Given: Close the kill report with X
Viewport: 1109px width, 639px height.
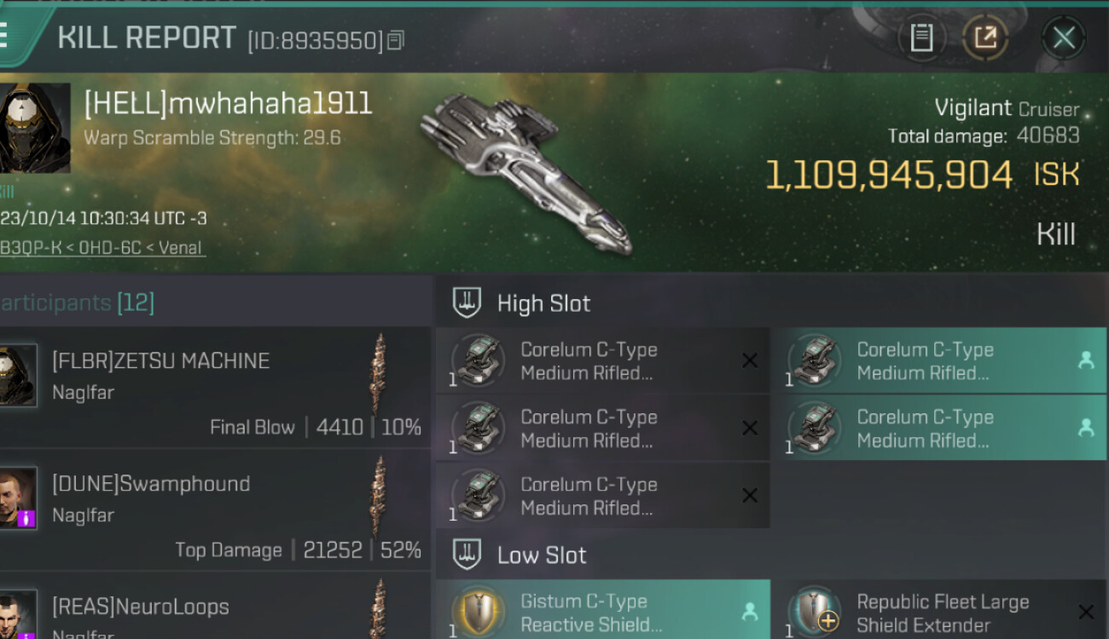Looking at the screenshot, I should 1063,37.
